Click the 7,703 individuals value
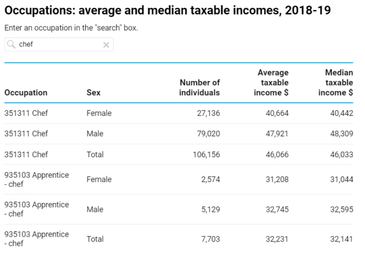The height and width of the screenshot is (257, 365). [209, 239]
